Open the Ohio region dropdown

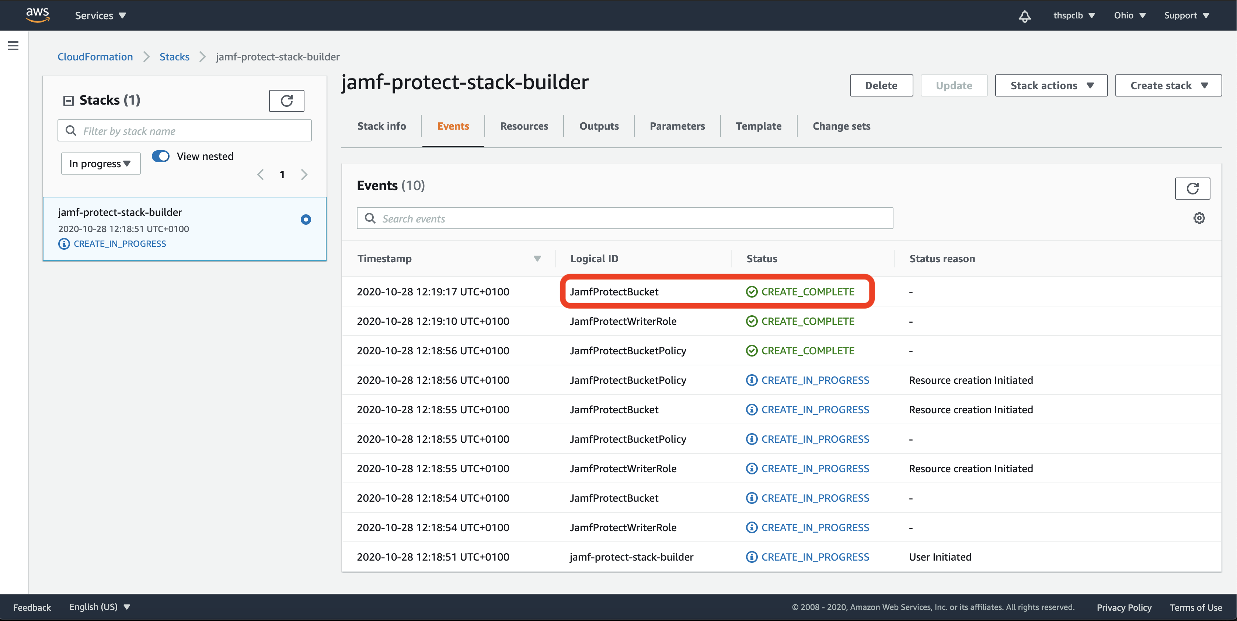[1129, 15]
